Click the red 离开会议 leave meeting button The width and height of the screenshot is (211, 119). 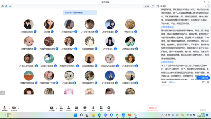[153, 108]
